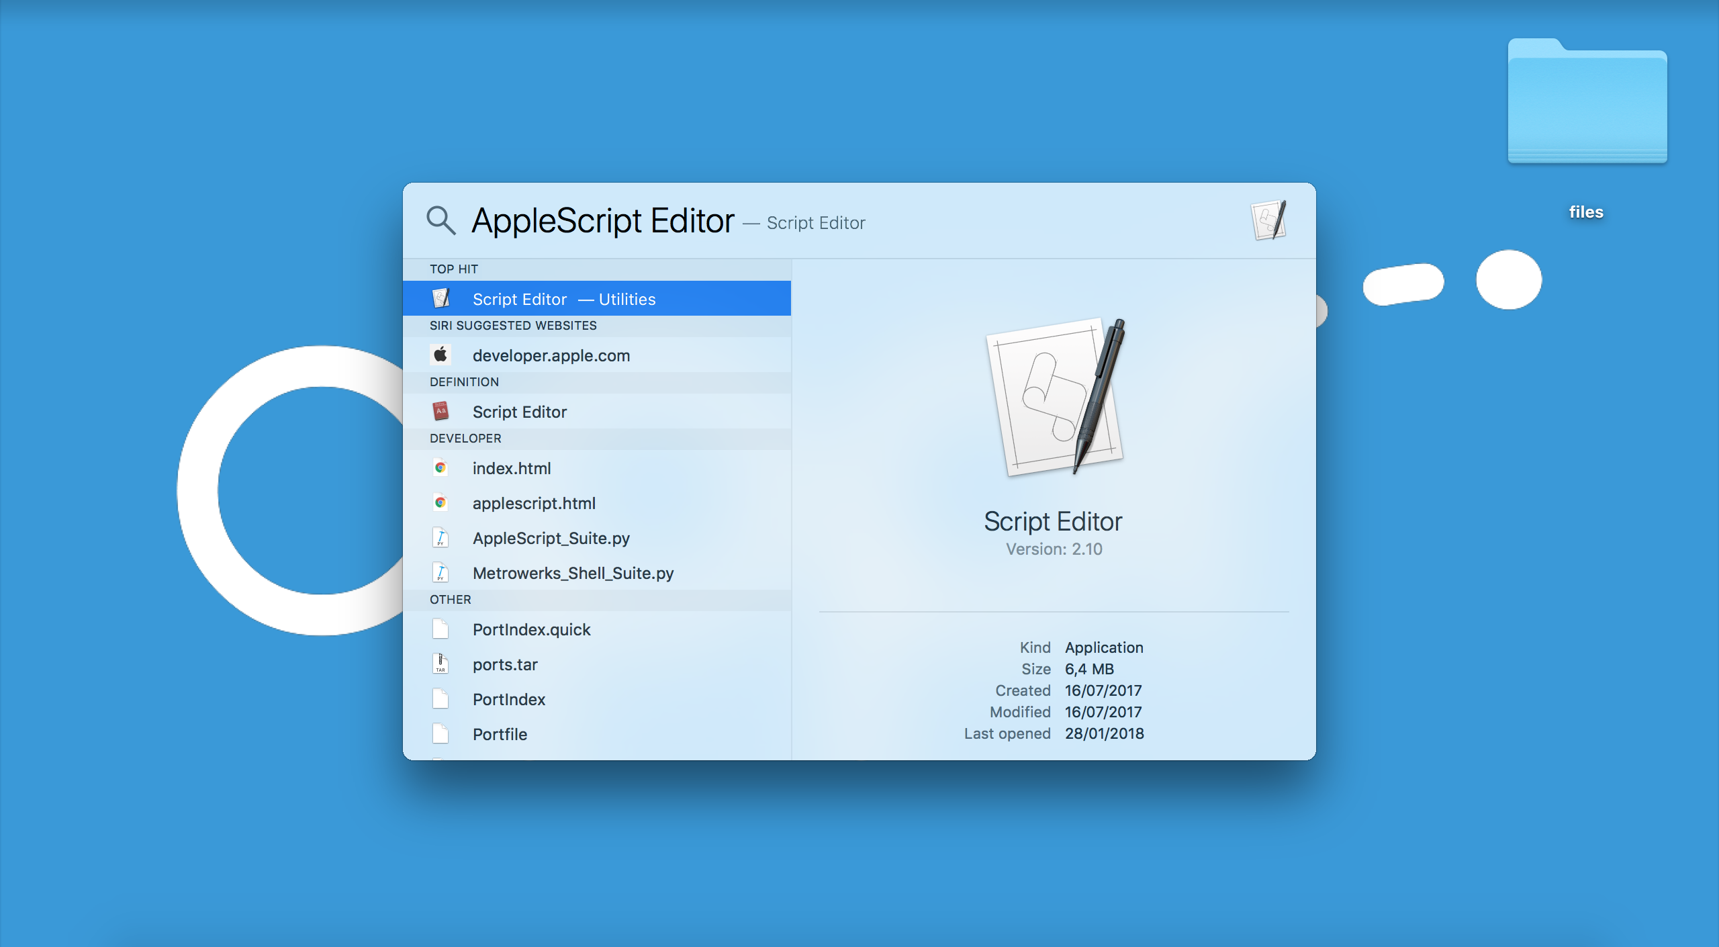Select the PortIndex file result

click(x=508, y=699)
